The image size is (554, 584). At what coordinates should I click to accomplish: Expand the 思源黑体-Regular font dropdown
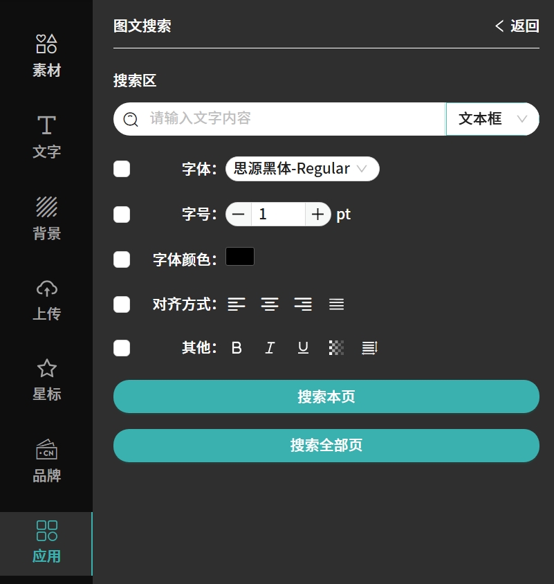[x=302, y=169]
